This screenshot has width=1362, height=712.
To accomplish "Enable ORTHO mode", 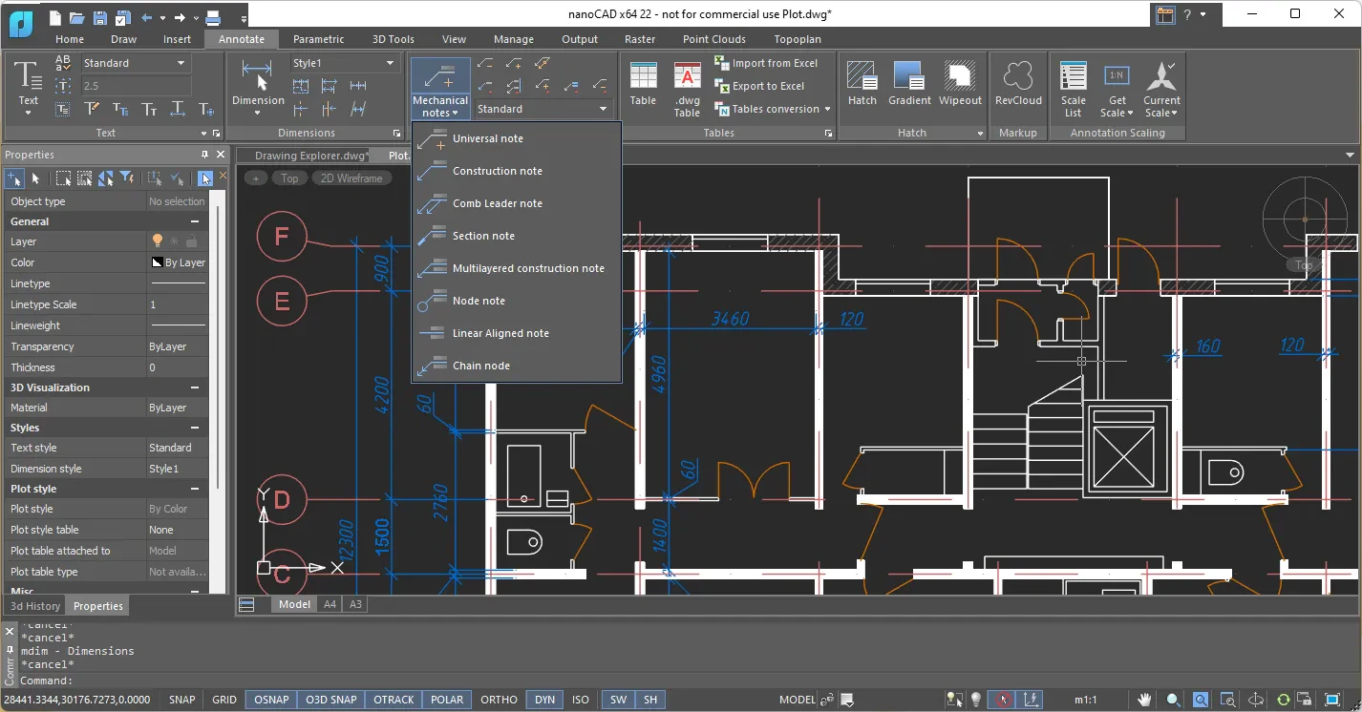I will pos(499,699).
